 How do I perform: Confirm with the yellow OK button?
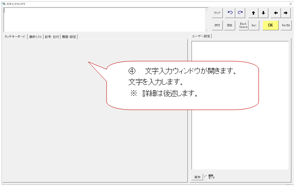coord(270,25)
